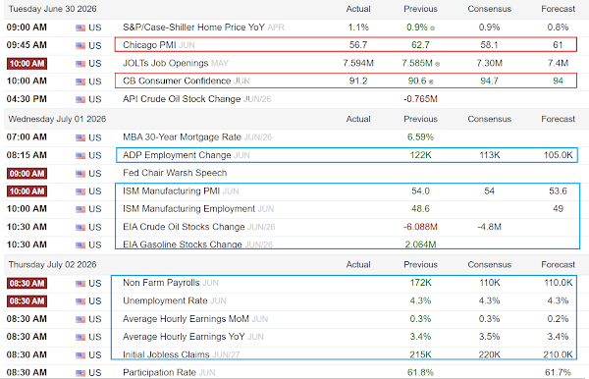Open the Unemployment Rate indicator
Image resolution: width=589 pixels, height=379 pixels.
pos(165,300)
